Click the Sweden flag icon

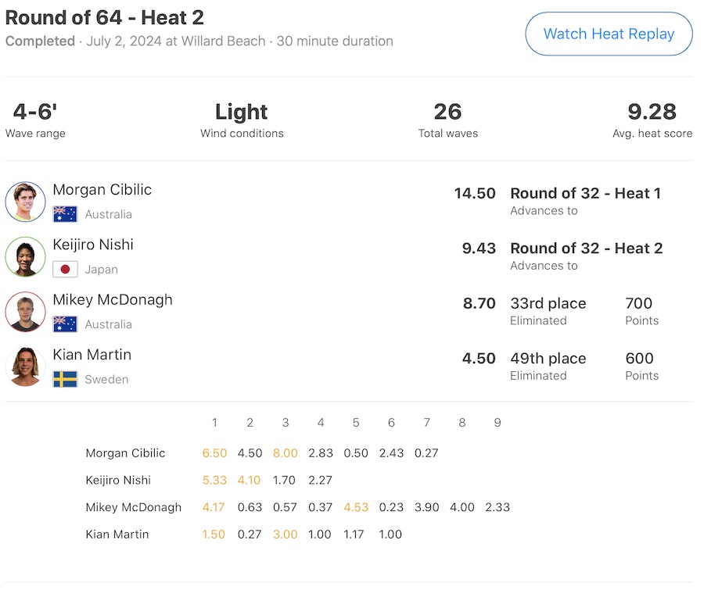(65, 380)
